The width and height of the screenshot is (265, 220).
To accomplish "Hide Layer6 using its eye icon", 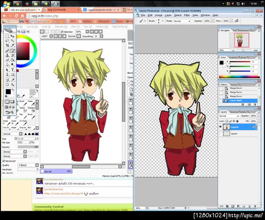I will [220, 127].
